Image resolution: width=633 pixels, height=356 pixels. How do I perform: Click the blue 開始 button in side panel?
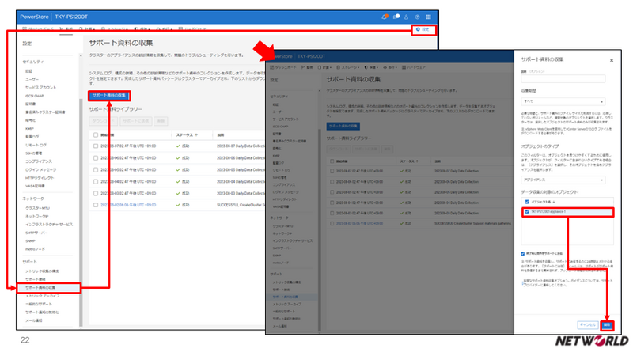(607, 325)
